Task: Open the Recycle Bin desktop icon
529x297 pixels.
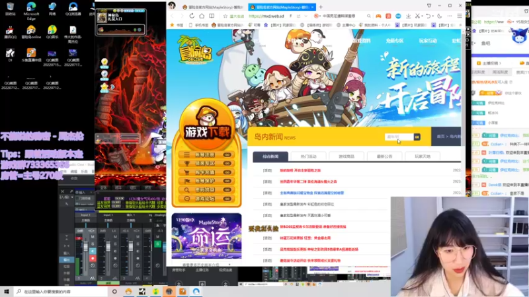Action: point(10,9)
